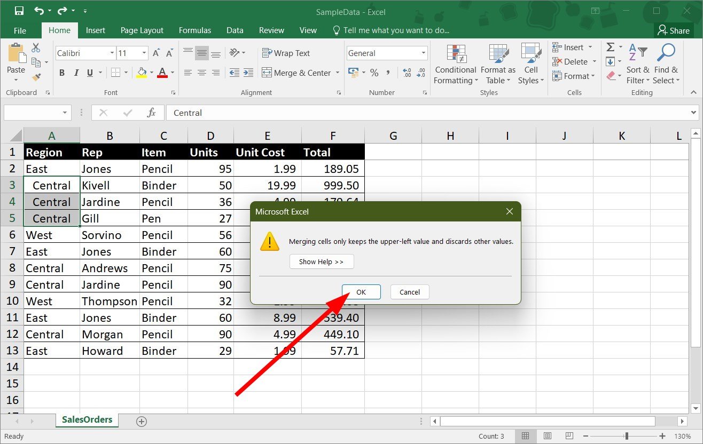The image size is (703, 444).
Task: Open the Calibri font name dropdown
Action: [112, 53]
